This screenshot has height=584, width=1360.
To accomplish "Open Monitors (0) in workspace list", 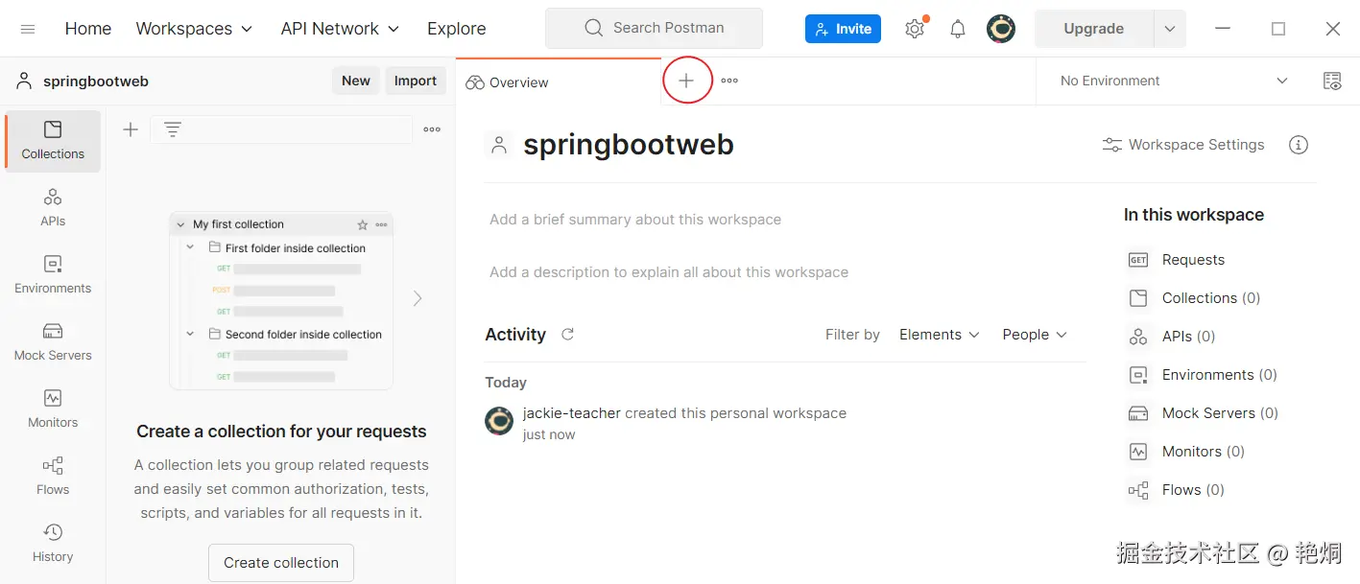I will [1186, 452].
